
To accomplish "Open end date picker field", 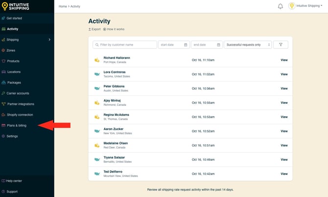I will 207,45.
